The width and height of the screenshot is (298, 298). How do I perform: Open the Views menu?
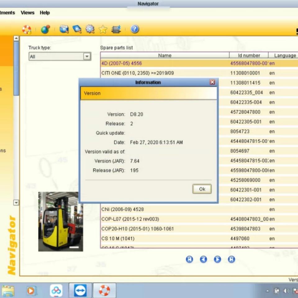27,13
